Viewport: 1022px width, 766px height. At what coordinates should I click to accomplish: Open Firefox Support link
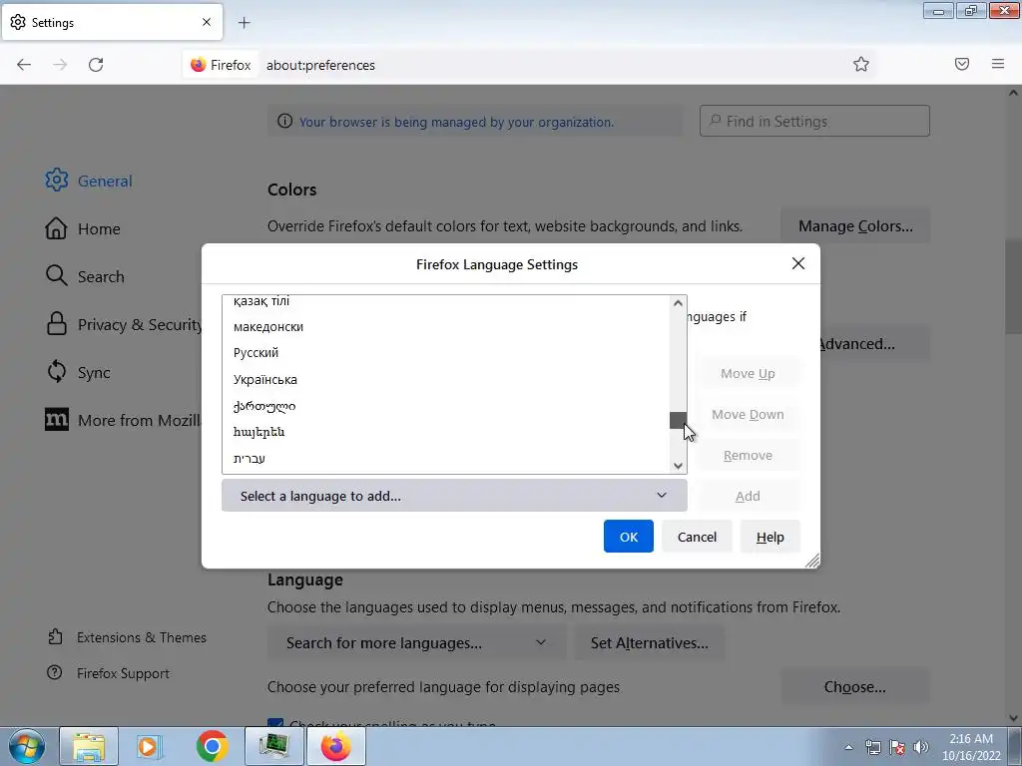[x=108, y=673]
